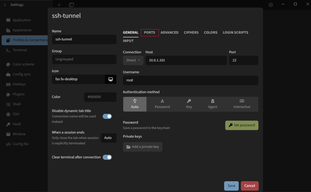
Task: Select the Auto authentication method
Action: click(135, 104)
